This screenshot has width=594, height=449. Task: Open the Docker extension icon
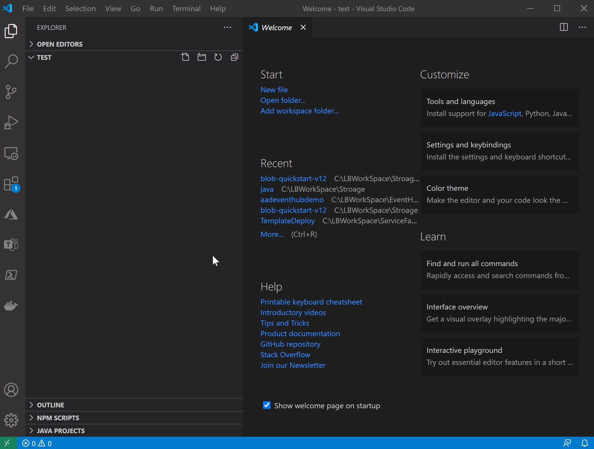tap(11, 305)
